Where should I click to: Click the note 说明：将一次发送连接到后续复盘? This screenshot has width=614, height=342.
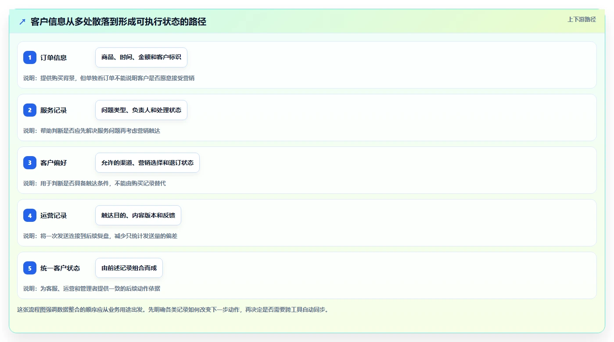(x=100, y=236)
